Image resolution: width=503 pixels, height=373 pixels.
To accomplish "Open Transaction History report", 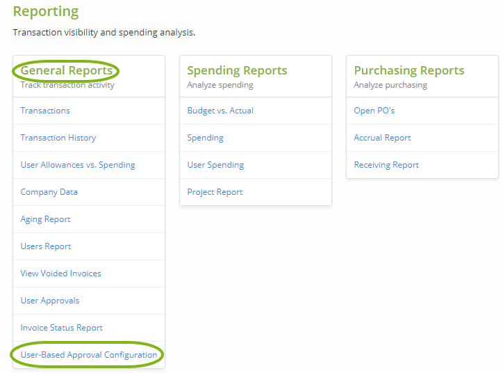I will click(x=58, y=138).
